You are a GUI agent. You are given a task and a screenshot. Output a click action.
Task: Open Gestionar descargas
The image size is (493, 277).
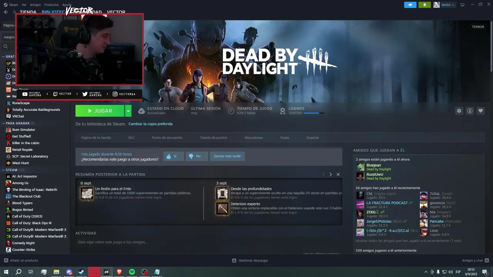coord(250,260)
